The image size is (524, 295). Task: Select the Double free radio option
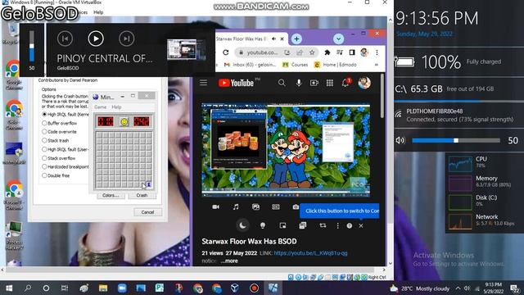[x=44, y=175]
